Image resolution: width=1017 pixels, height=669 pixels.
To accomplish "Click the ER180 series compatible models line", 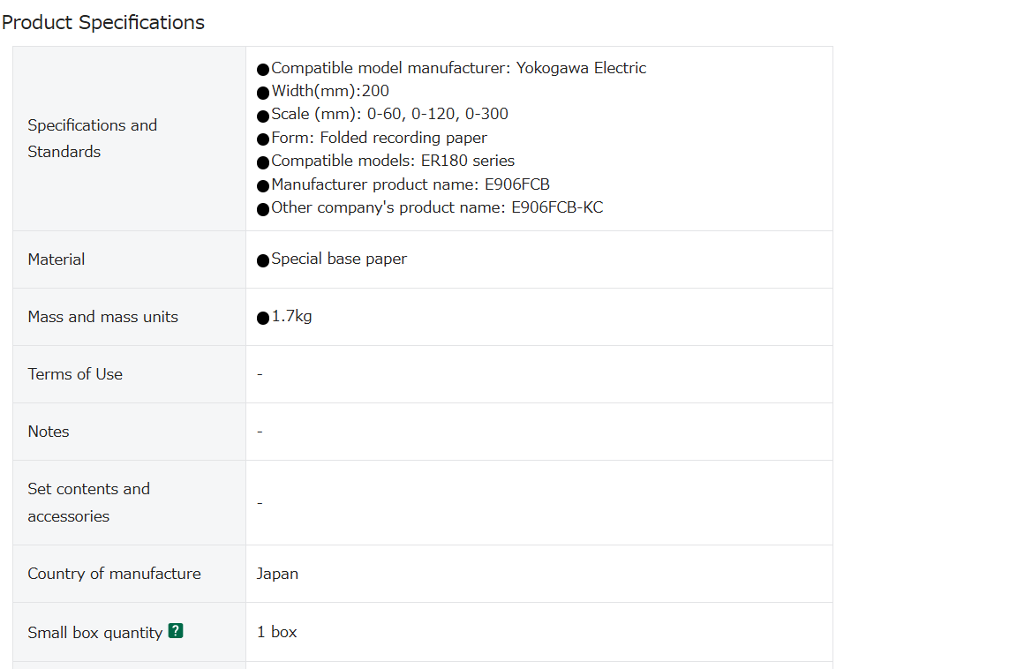I will coord(392,161).
